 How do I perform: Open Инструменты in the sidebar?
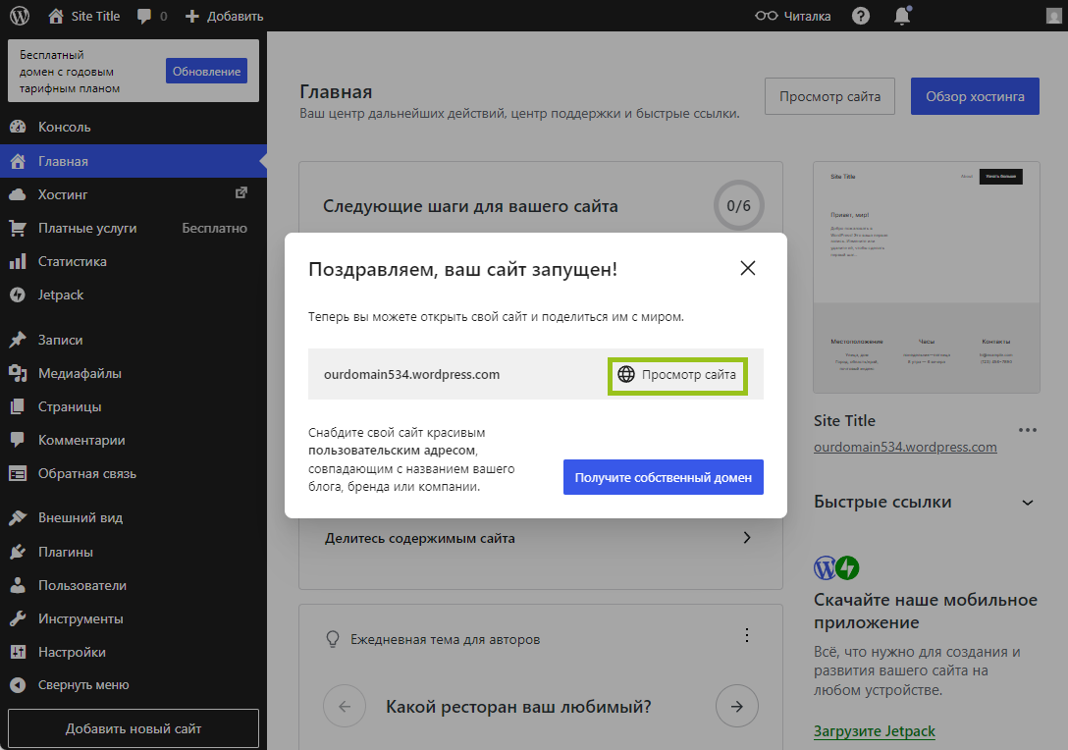tap(133, 618)
